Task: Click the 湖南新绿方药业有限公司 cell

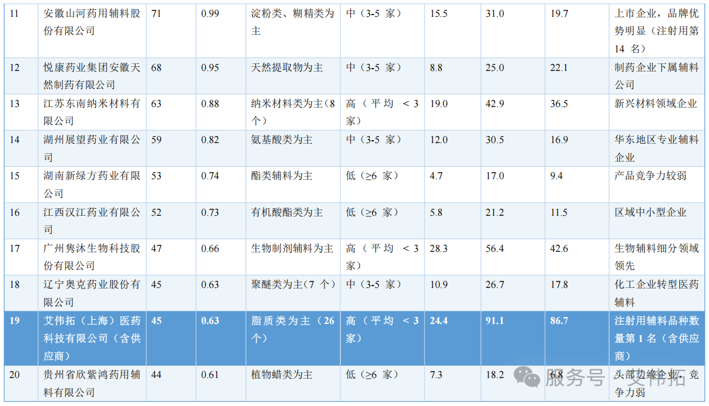Action: 92,184
